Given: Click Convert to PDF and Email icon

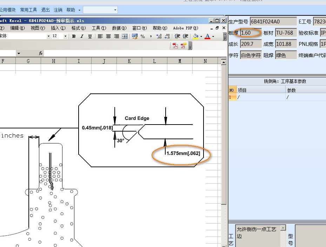Looking at the screenshot, I should click(183, 45).
